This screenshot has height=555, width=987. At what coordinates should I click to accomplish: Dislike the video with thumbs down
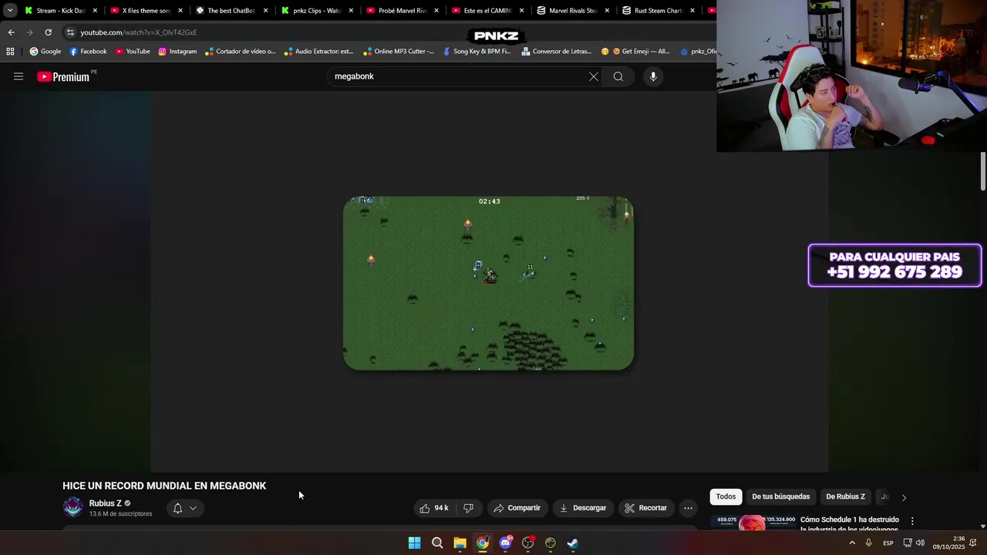[x=468, y=508]
